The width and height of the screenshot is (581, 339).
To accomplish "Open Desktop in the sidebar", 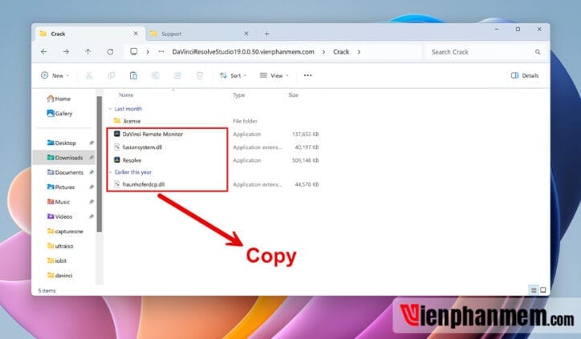I will pyautogui.click(x=62, y=143).
